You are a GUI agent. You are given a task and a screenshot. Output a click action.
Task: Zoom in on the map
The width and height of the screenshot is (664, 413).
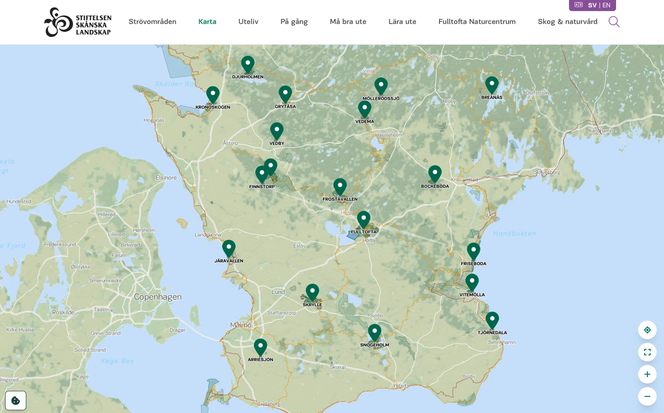click(x=647, y=374)
